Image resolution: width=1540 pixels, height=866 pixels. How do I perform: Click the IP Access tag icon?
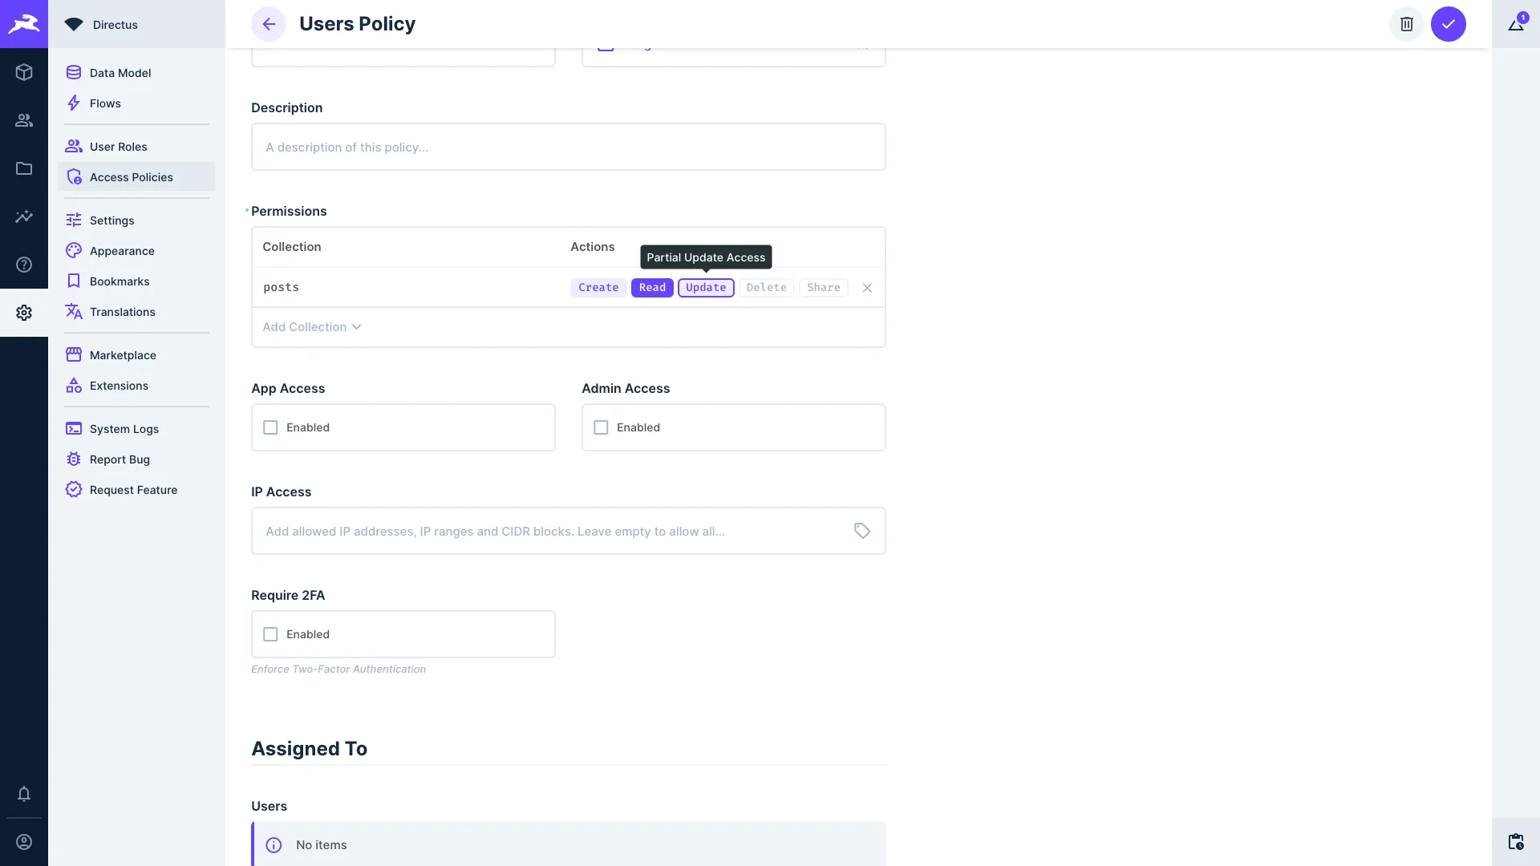(862, 531)
